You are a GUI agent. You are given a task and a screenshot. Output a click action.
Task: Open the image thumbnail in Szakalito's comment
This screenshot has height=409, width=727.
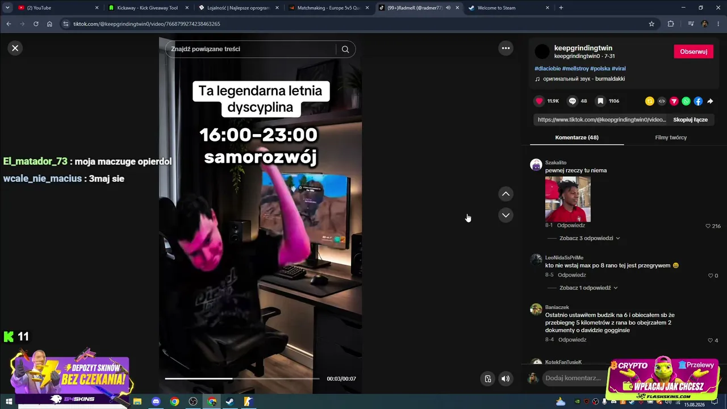point(568,199)
